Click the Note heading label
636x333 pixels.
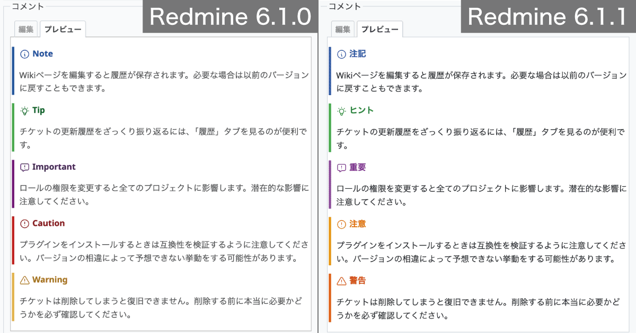tap(44, 53)
